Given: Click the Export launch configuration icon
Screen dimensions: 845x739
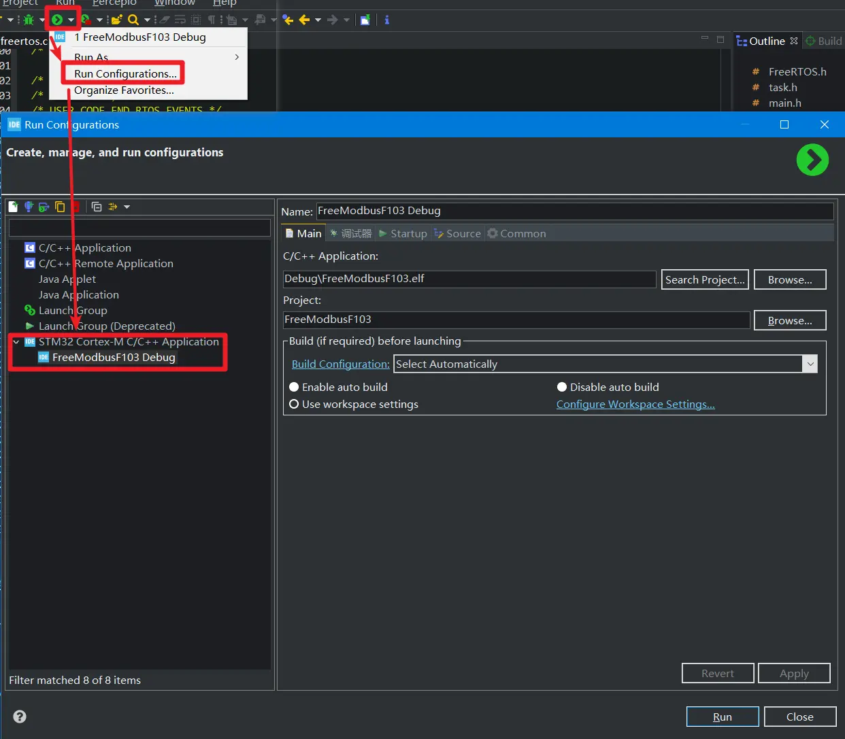Looking at the screenshot, I should click(44, 207).
